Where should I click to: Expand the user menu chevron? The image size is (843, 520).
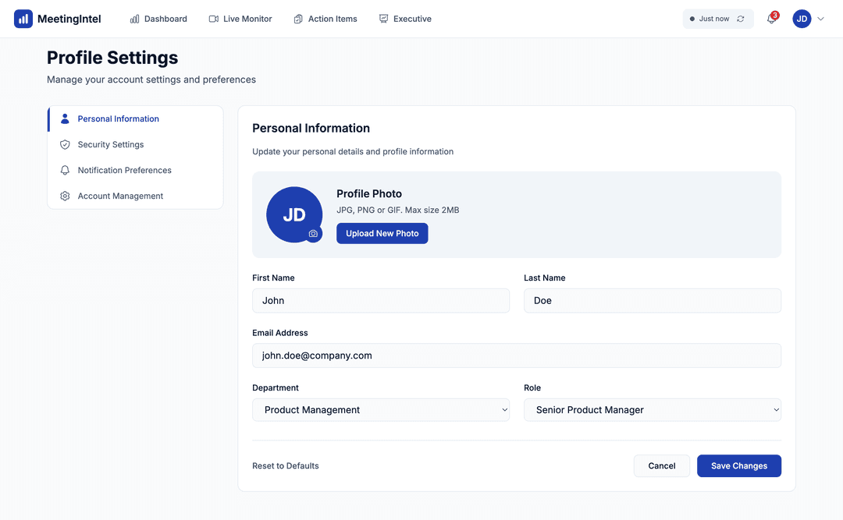click(820, 19)
